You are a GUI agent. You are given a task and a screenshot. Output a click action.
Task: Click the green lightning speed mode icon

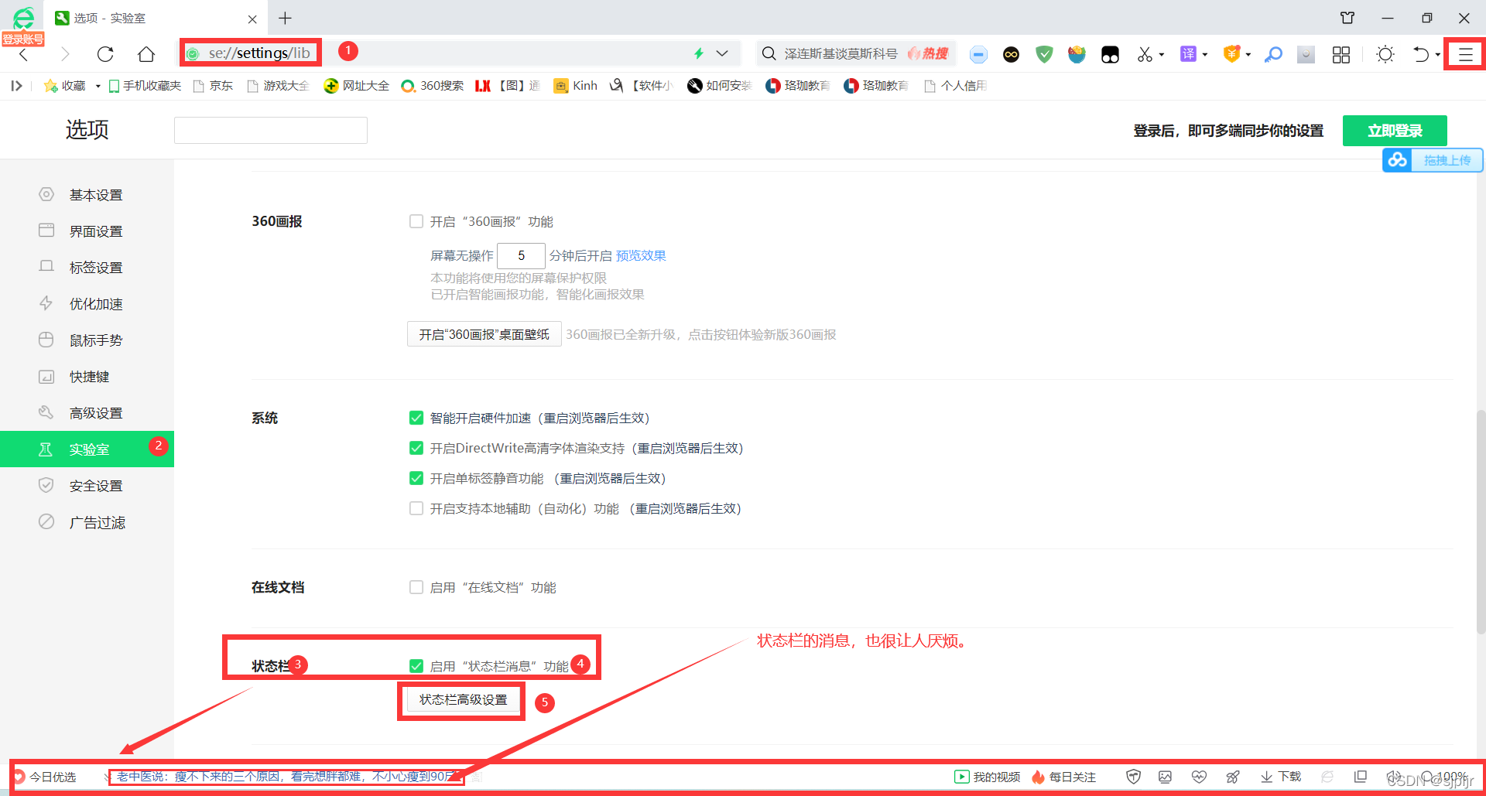(698, 53)
